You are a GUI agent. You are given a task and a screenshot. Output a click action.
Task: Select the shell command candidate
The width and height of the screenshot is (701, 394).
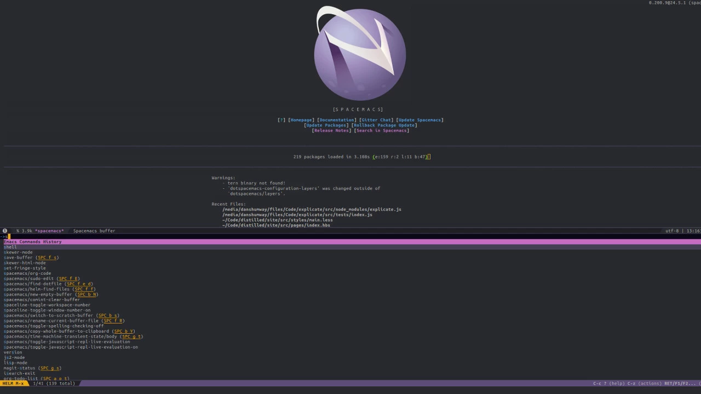pyautogui.click(x=10, y=247)
